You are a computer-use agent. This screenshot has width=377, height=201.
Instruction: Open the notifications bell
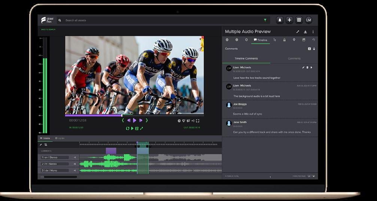point(280,20)
